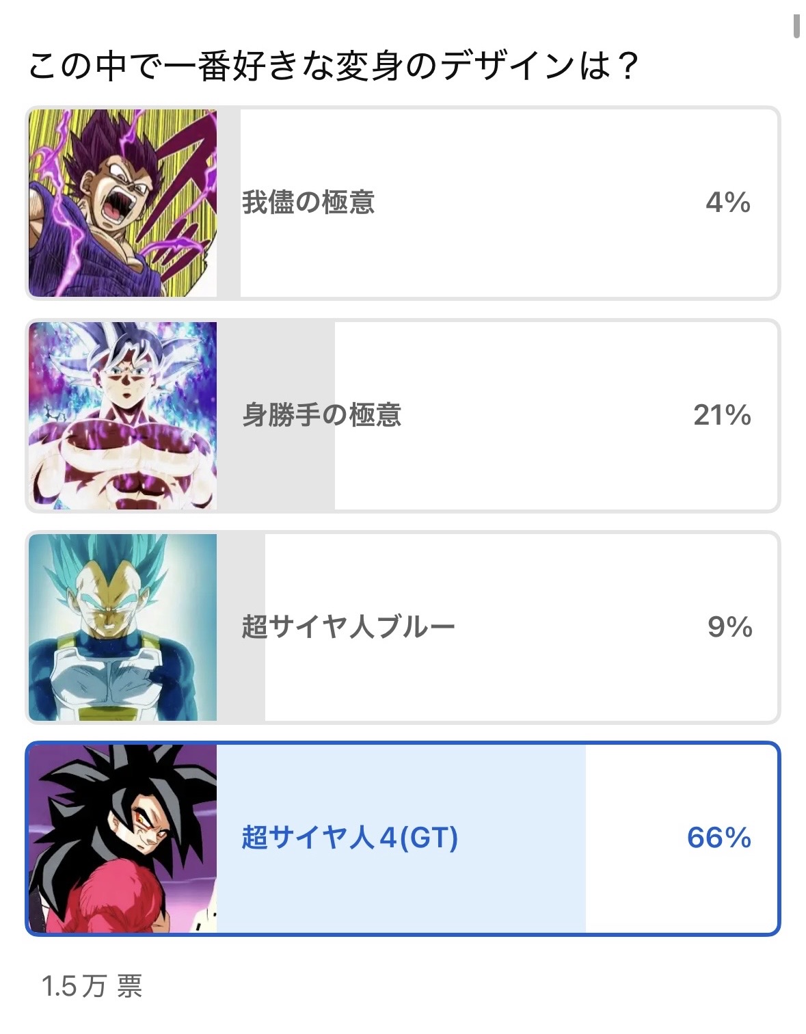Click the scrollbar handle at top right
Image resolution: width=806 pixels, height=1034 pixels.
[x=796, y=25]
